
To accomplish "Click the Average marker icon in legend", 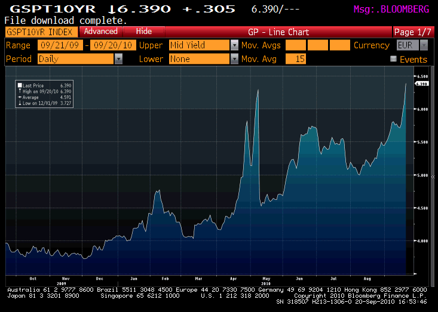I will tap(20, 96).
